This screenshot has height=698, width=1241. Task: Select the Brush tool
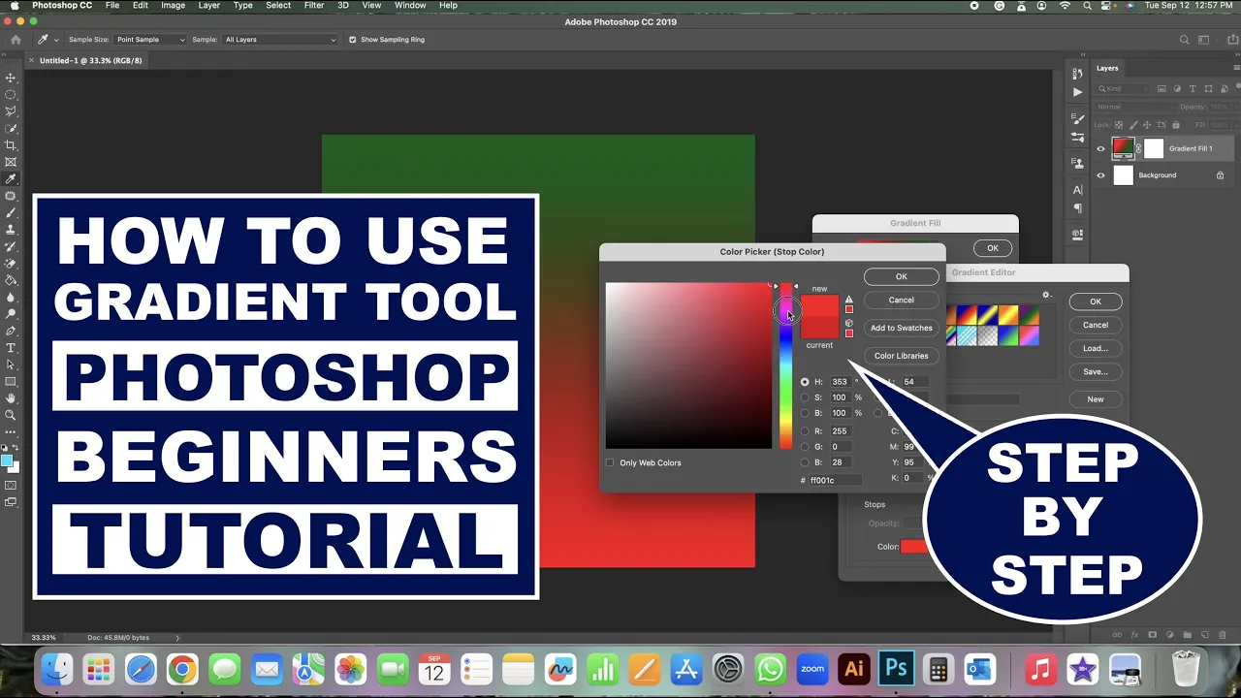[11, 212]
